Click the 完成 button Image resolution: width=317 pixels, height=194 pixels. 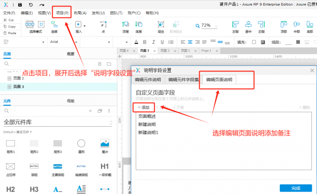point(296,188)
